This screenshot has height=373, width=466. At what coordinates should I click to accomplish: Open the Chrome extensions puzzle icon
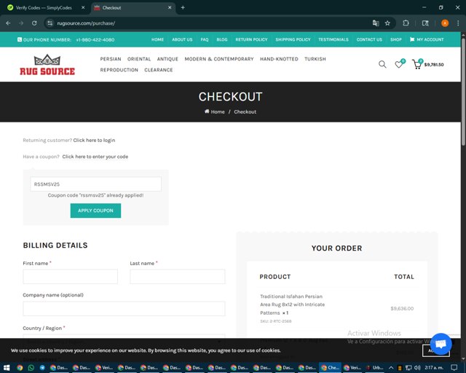click(406, 23)
